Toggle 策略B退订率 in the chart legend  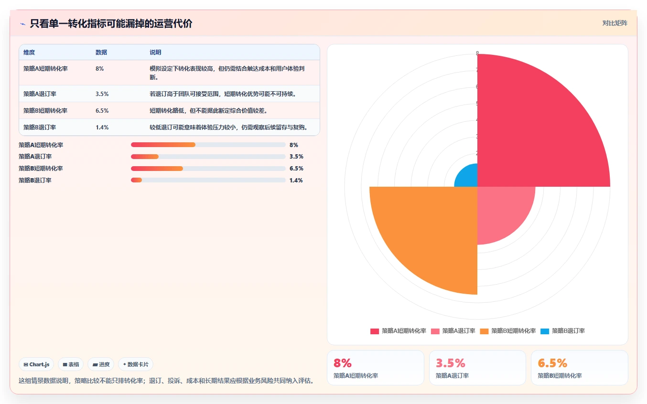pyautogui.click(x=562, y=331)
